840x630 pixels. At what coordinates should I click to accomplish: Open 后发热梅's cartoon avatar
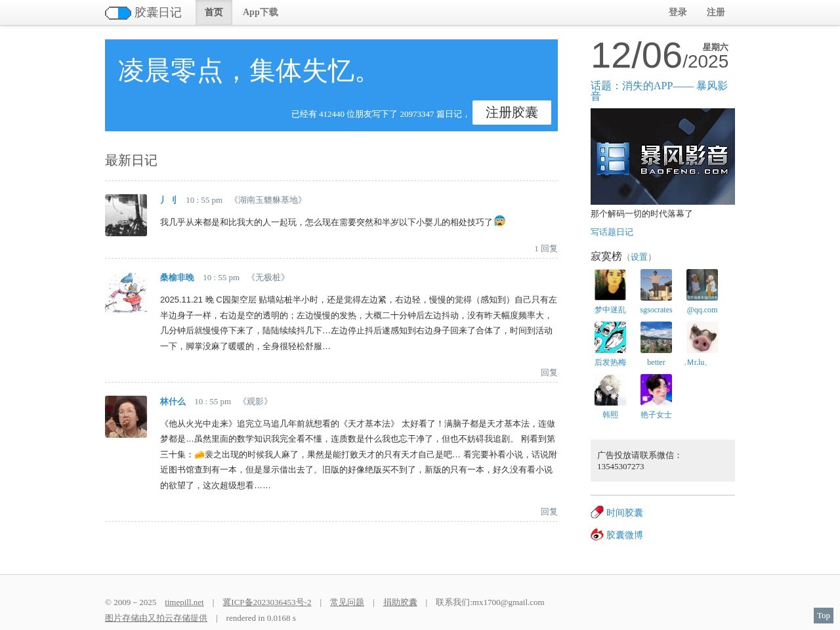point(610,337)
